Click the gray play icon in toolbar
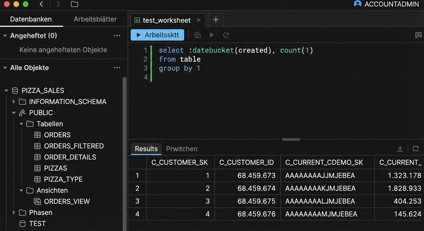The width and height of the screenshot is (424, 231). 212,35
